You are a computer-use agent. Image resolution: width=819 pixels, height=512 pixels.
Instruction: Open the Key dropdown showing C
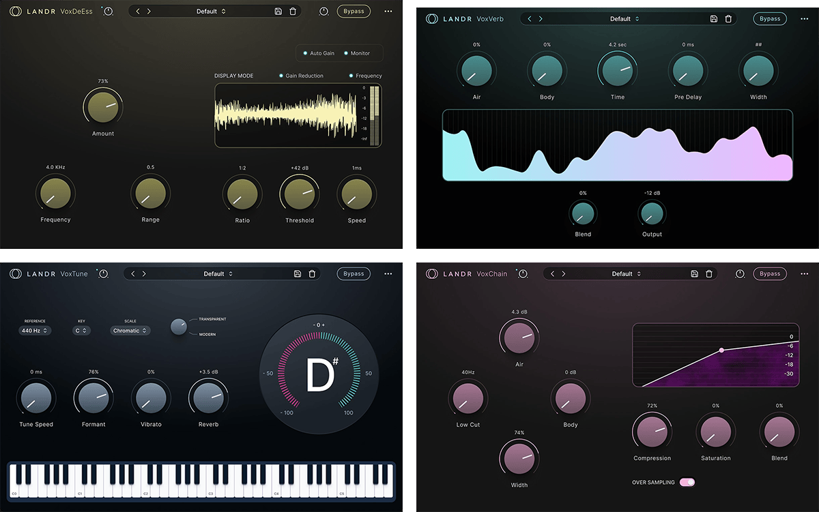point(81,331)
